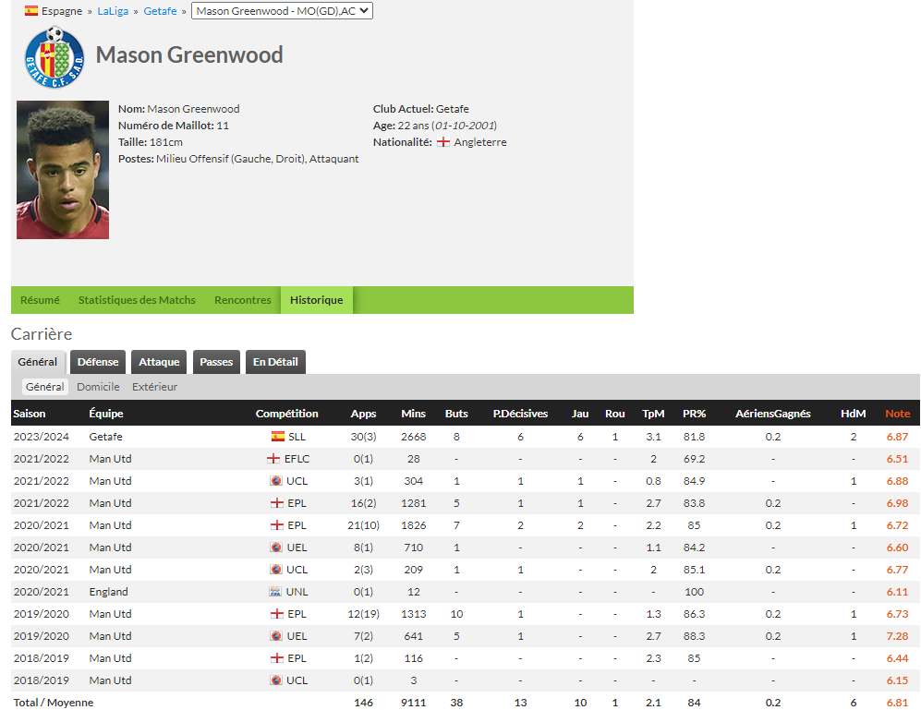Click the 2019/2020 UEL competition icon

tap(275, 636)
